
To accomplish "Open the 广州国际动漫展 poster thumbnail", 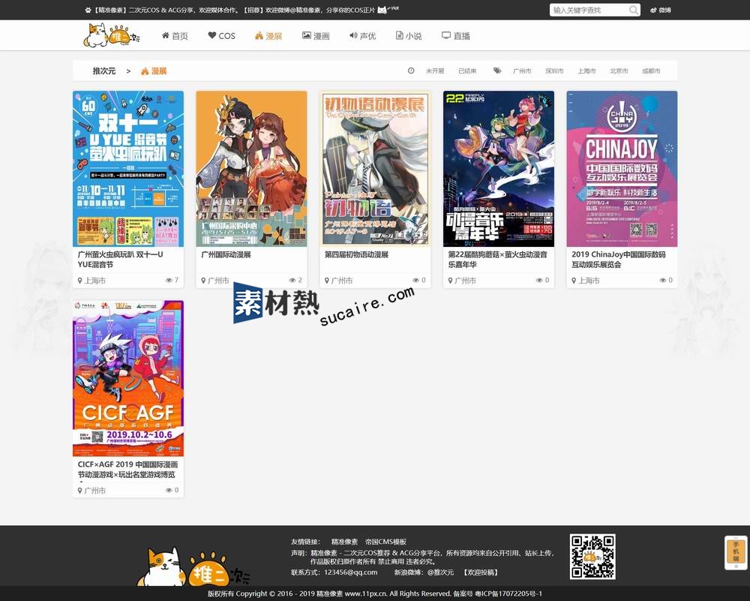I will (251, 169).
